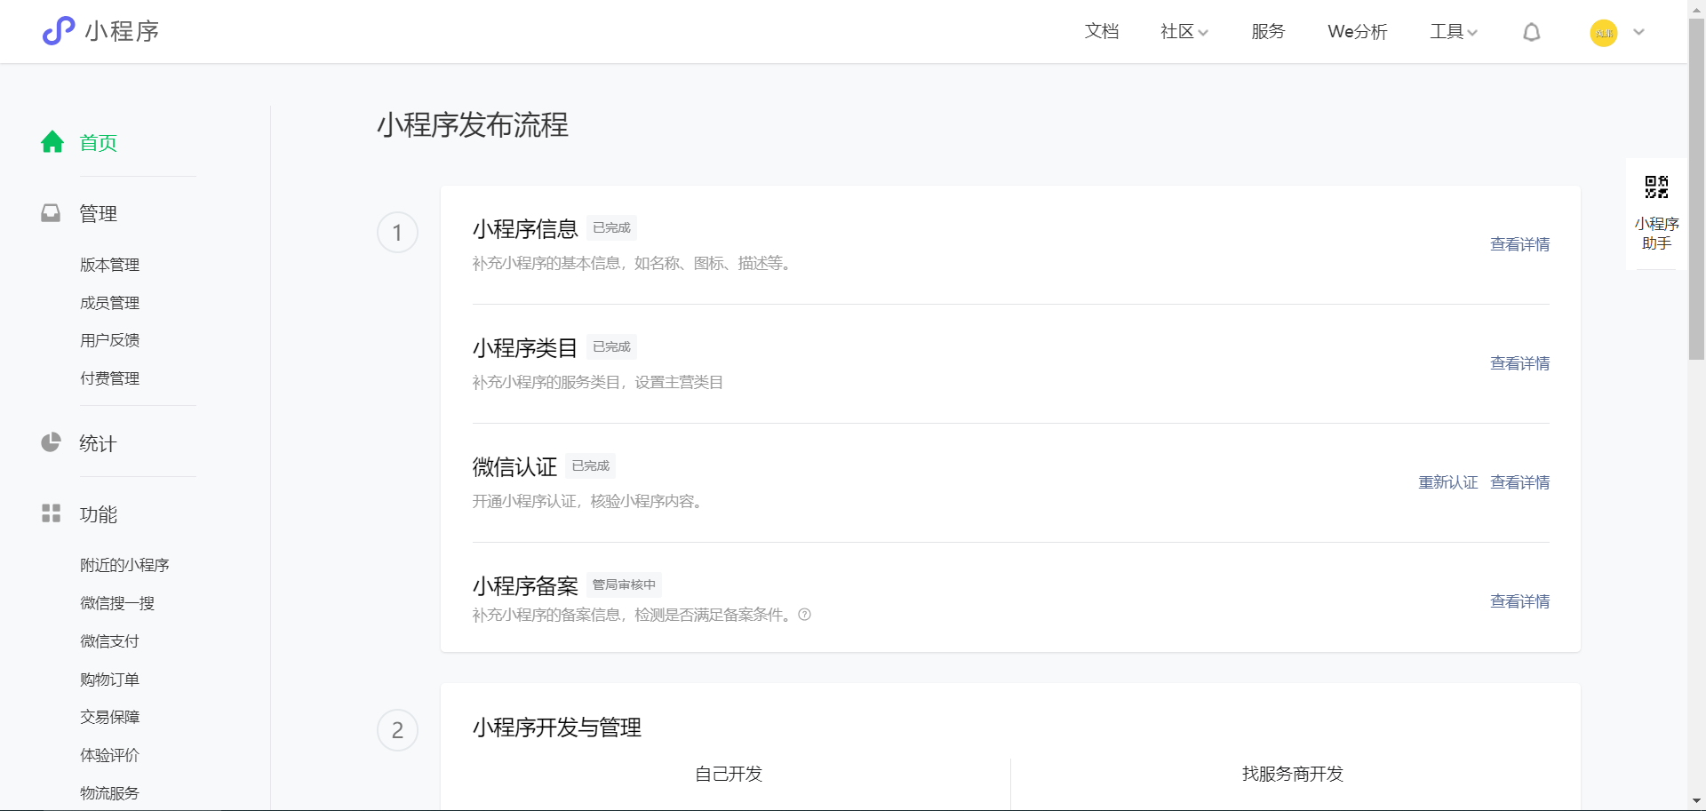1706x811 pixels.
Task: Click the 管局审核中 status tag
Action: 624,584
